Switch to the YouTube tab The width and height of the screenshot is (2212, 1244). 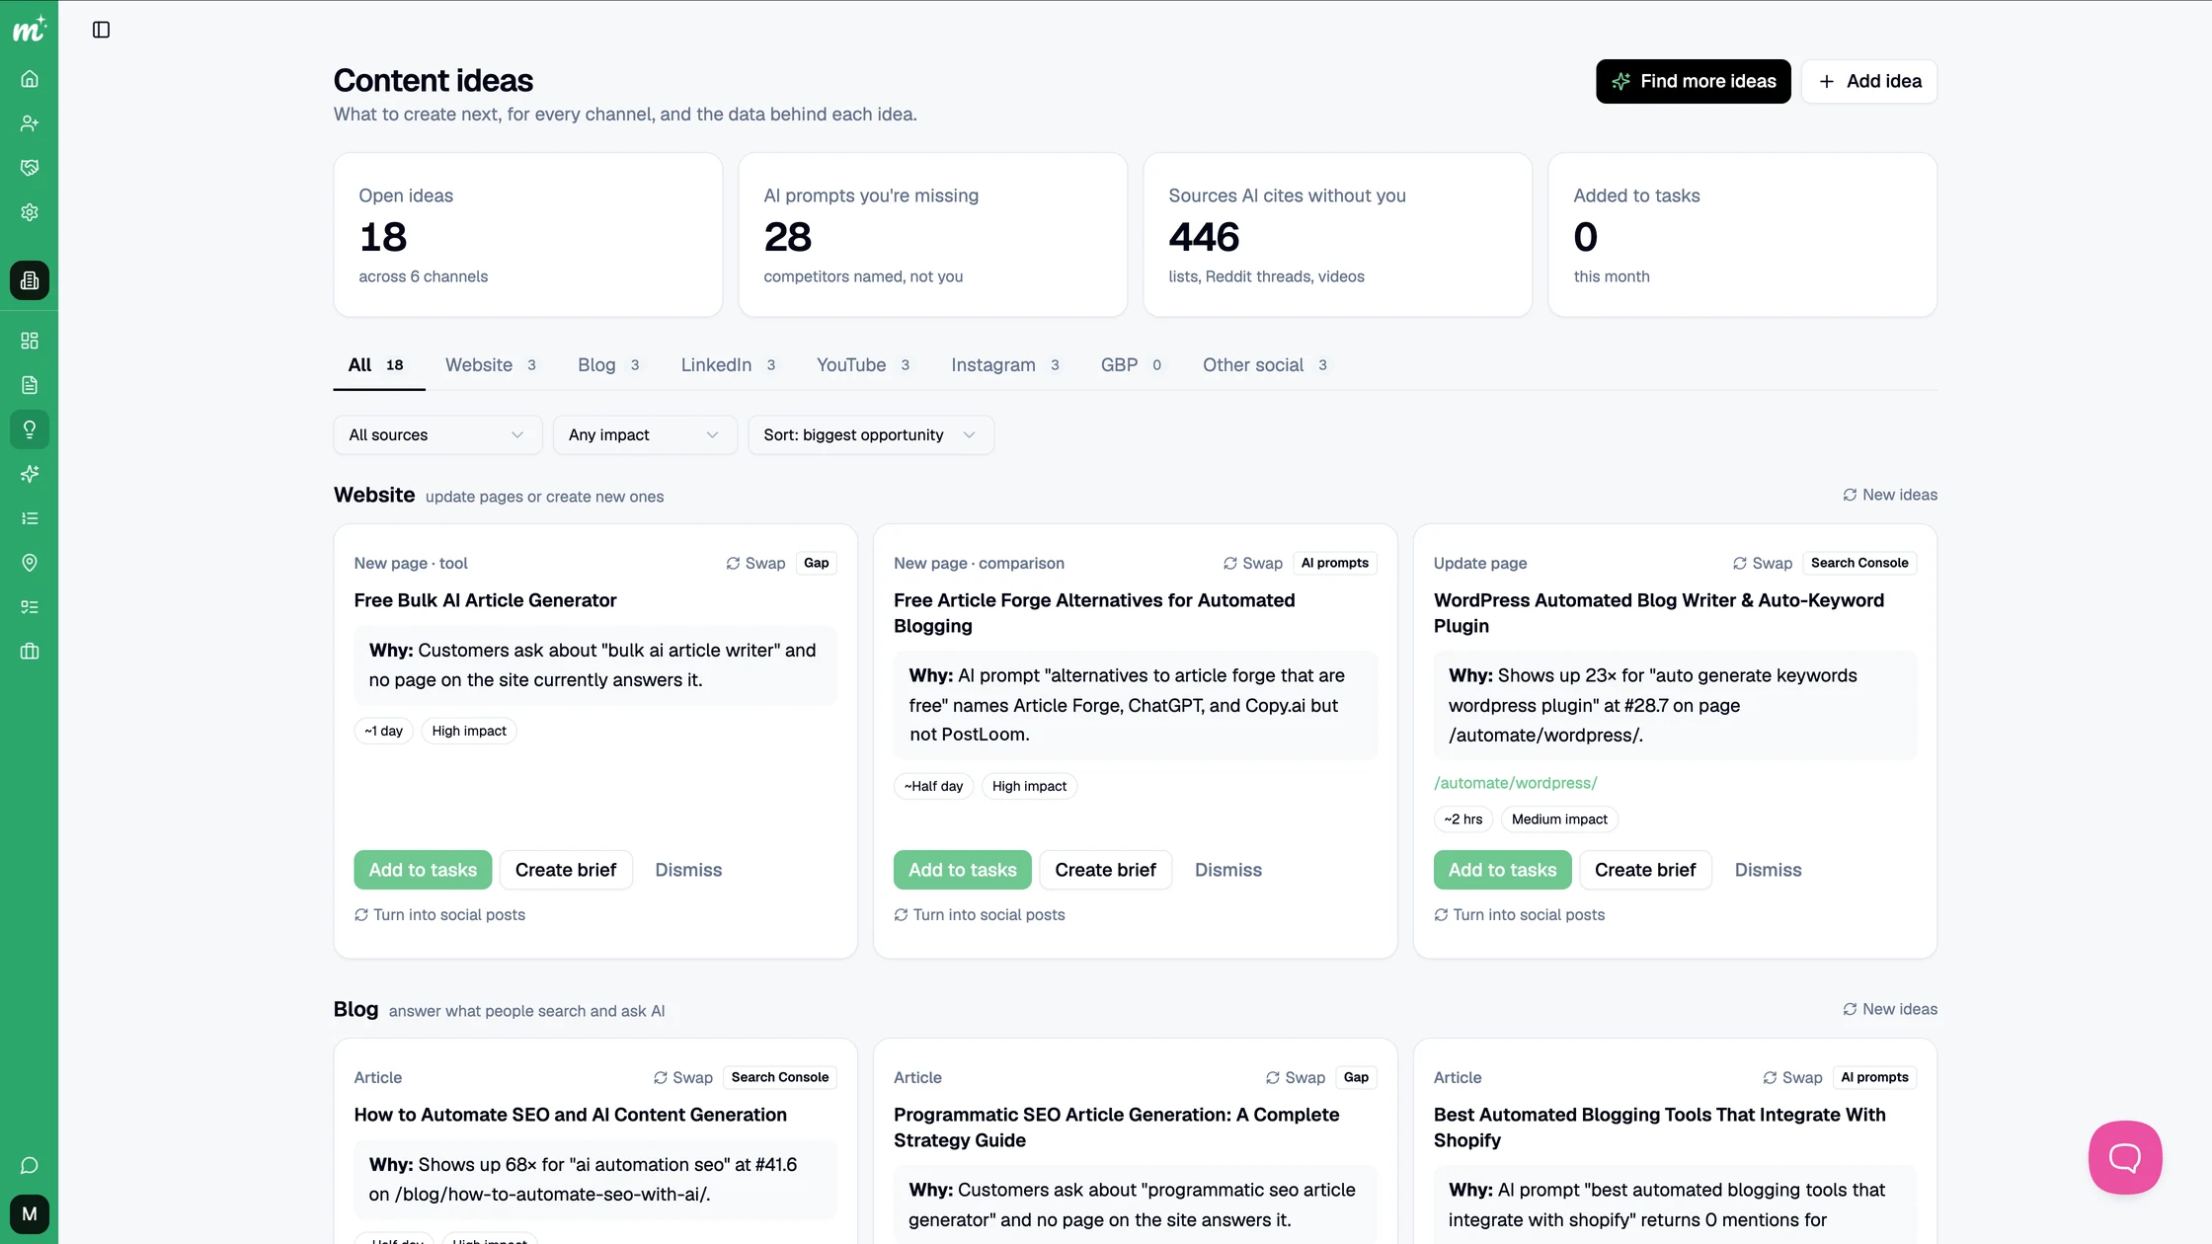(x=864, y=365)
